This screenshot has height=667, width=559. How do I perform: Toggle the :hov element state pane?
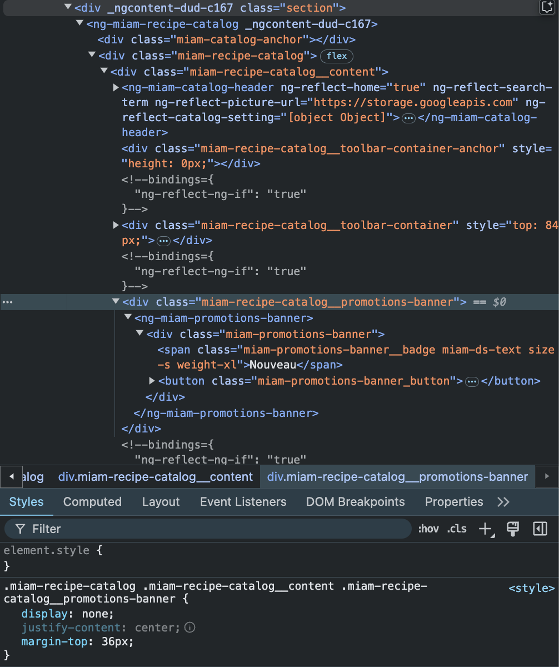tap(428, 529)
